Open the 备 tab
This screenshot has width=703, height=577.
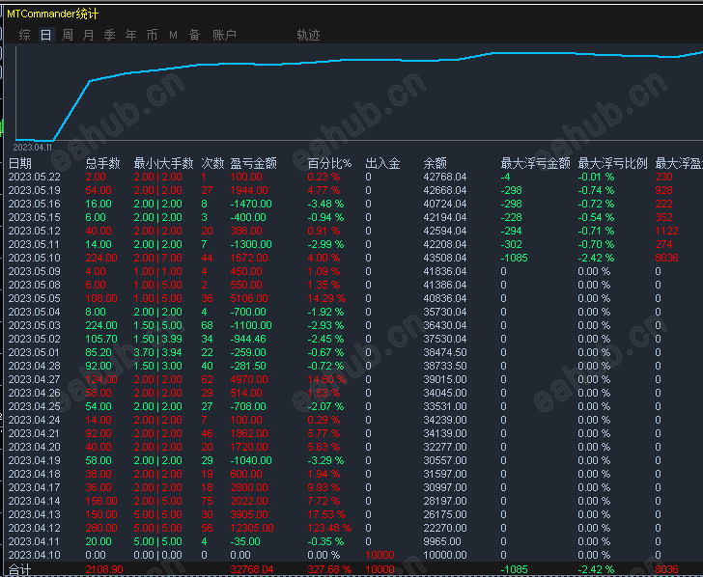click(x=194, y=35)
